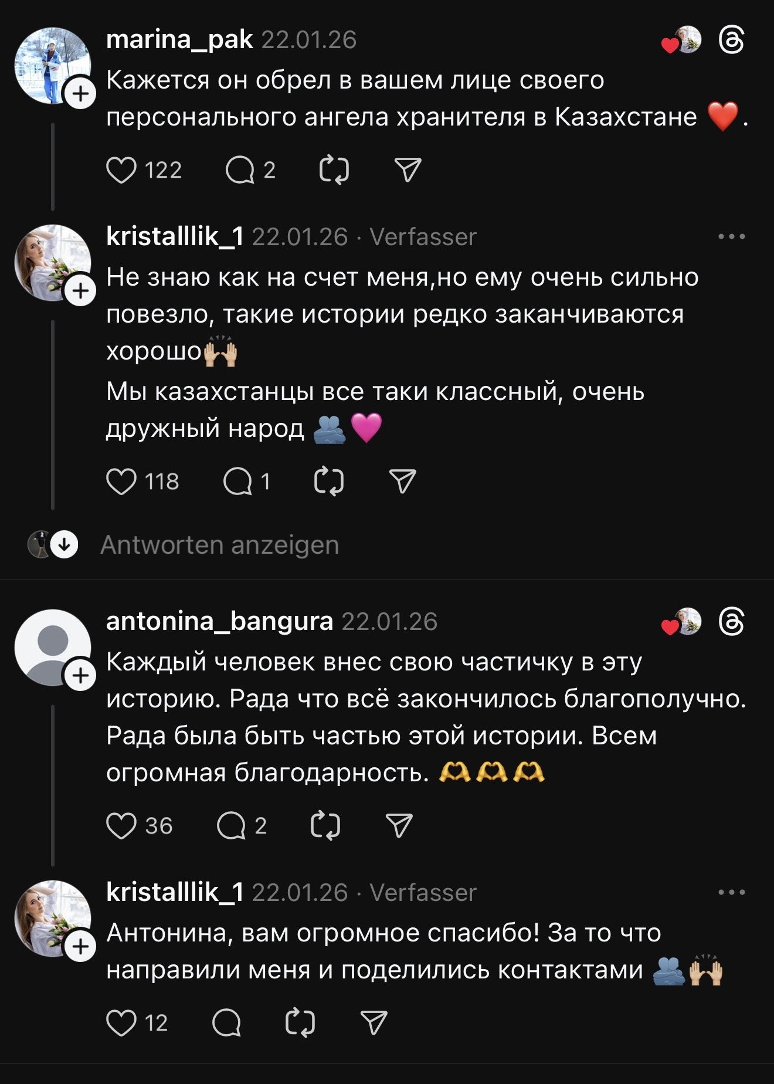Expand hidden replies via 'Antworten anzeigen'
The image size is (774, 1084).
point(219,545)
